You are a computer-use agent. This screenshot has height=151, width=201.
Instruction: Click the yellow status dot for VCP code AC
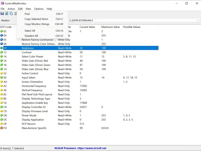(2, 86)
